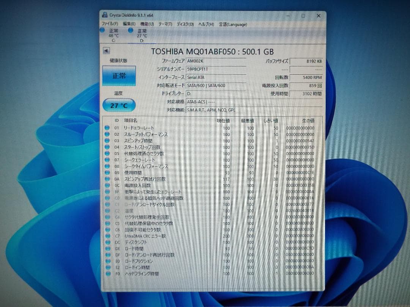The image size is (410, 307).
Task: Click the 正常 health status button
Action: coord(119,76)
